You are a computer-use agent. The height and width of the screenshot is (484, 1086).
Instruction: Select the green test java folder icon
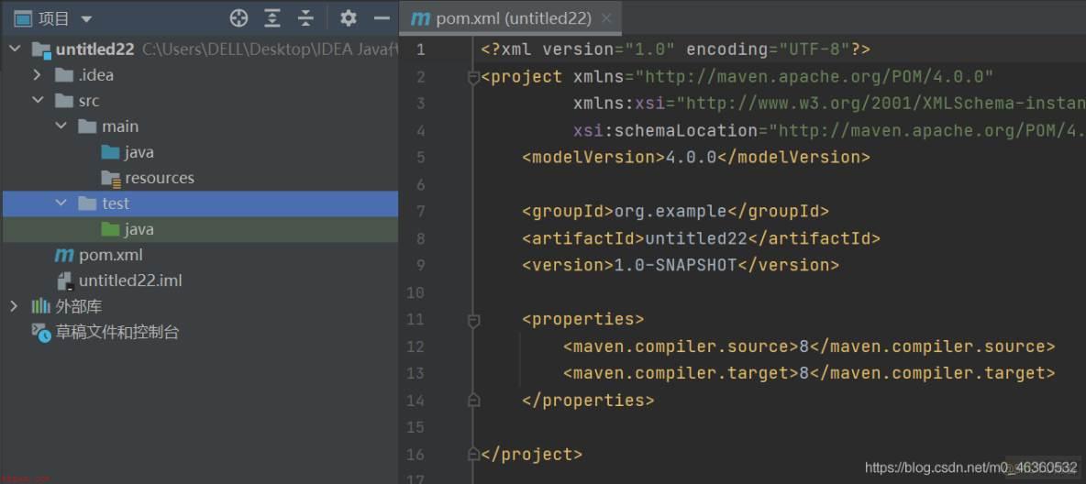pos(110,228)
